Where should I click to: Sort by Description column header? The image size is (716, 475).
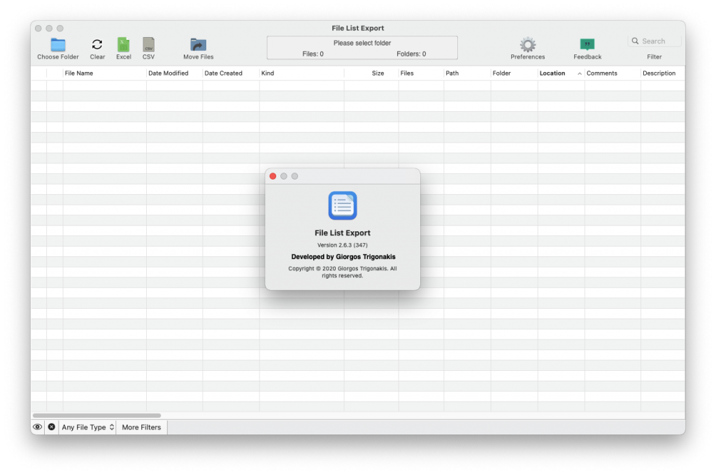tap(663, 73)
